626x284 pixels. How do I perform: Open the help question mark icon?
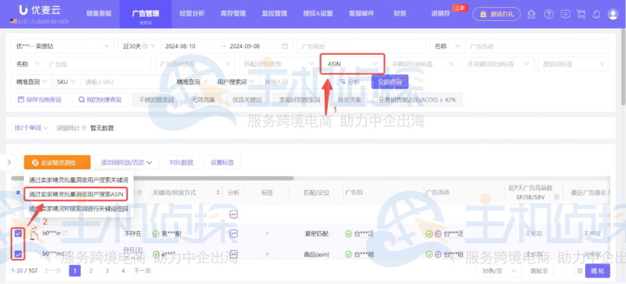tap(549, 14)
